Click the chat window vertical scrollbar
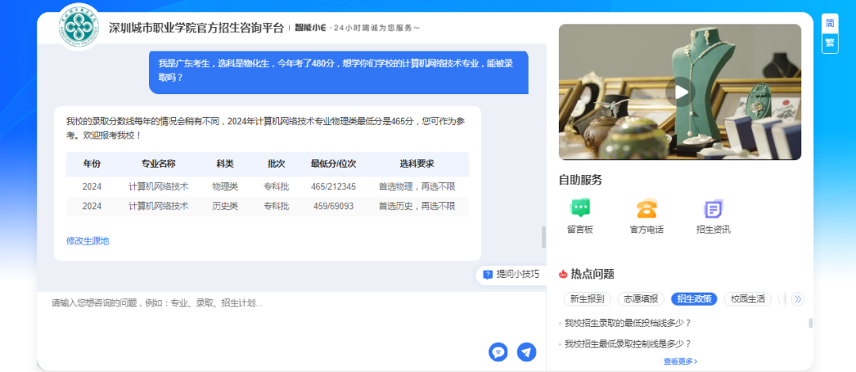The width and height of the screenshot is (856, 372). [544, 237]
